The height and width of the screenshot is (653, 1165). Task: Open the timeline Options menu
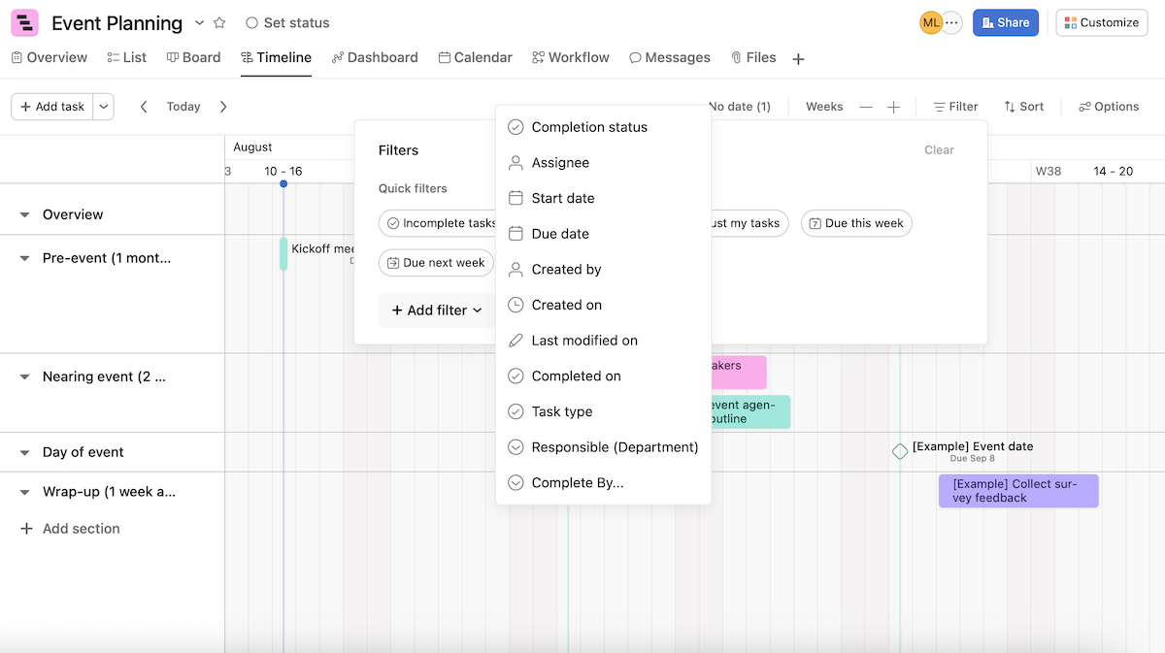1108,107
